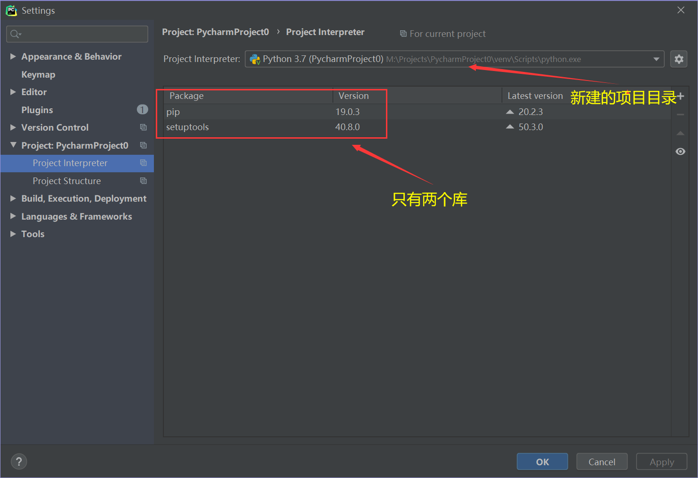
Task: Click the minus icon to uninstall package
Action: 680,115
